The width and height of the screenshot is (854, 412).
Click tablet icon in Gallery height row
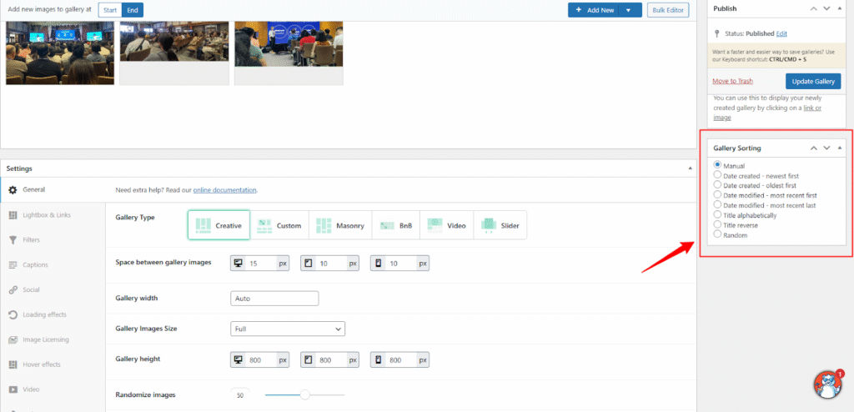click(x=309, y=360)
